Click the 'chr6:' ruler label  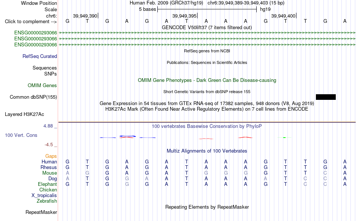51,16
